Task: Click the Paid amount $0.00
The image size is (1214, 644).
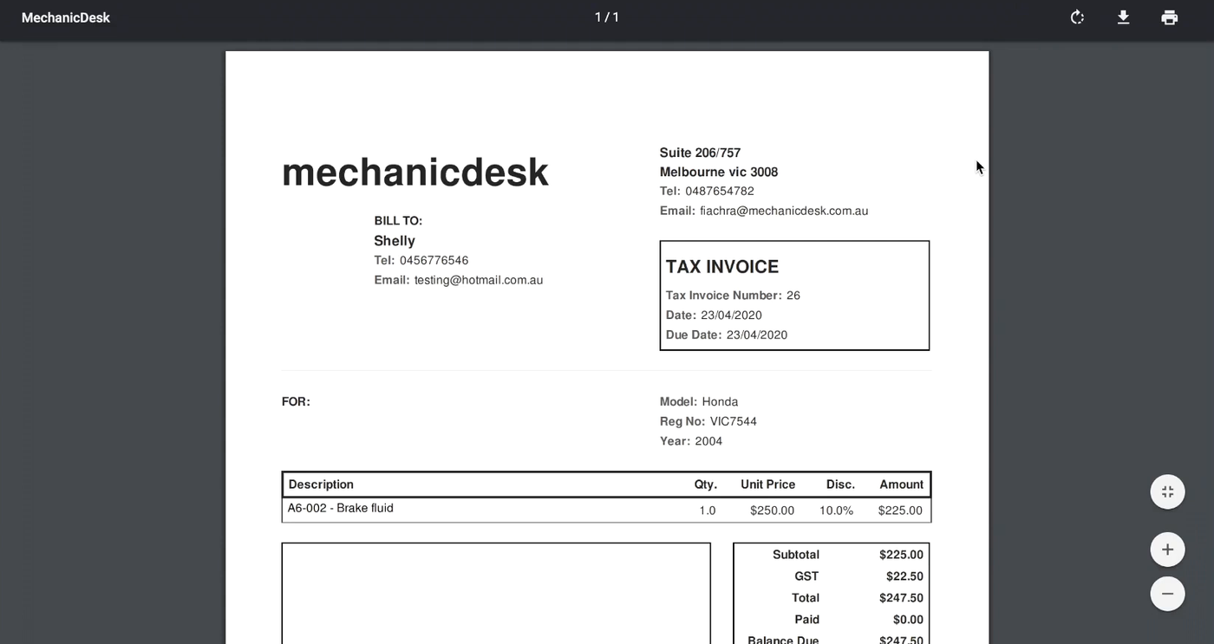Action: click(x=908, y=620)
